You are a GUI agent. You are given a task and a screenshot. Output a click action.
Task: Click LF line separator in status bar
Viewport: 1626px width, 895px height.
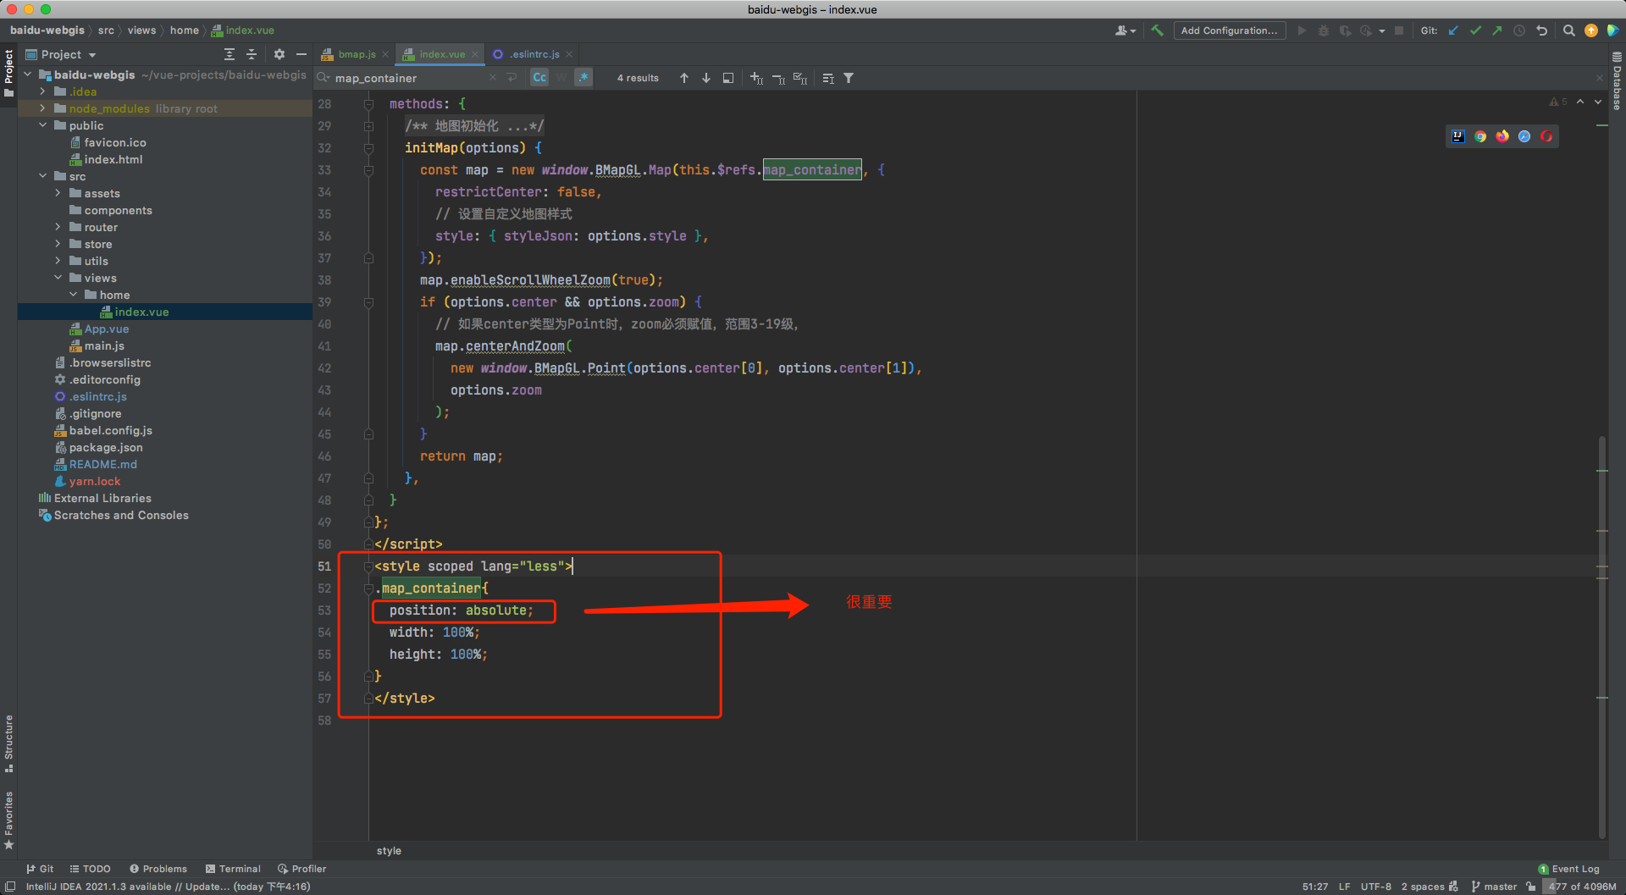pos(1344,887)
